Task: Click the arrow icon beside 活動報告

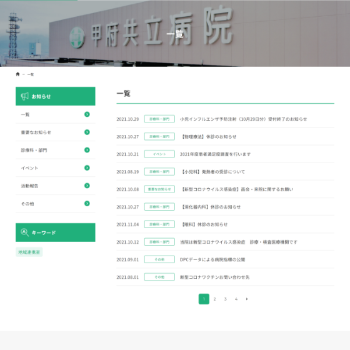Action: pos(87,186)
